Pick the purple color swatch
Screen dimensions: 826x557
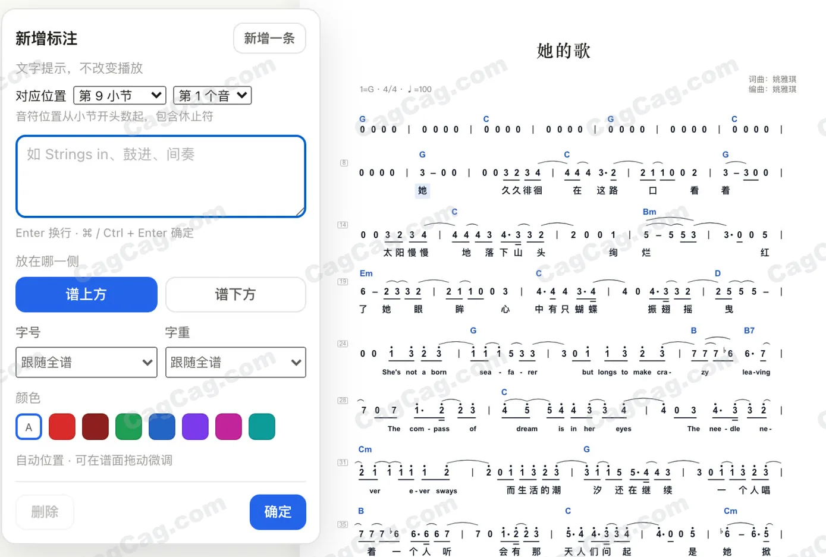coord(195,427)
